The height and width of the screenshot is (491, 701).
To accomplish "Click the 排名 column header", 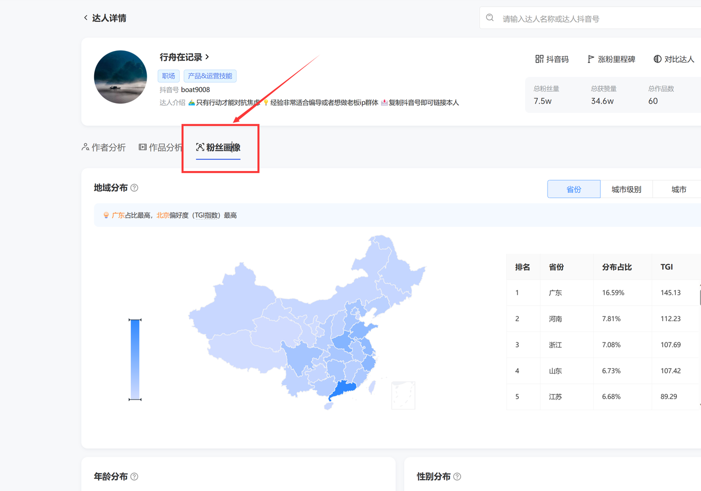I will click(522, 267).
